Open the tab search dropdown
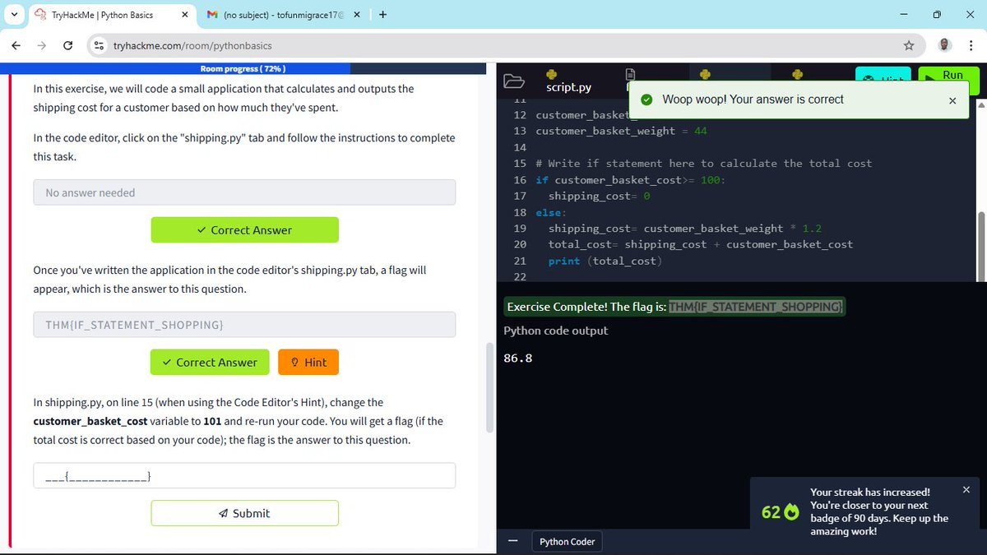Screen dimensions: 987x555 (14, 15)
